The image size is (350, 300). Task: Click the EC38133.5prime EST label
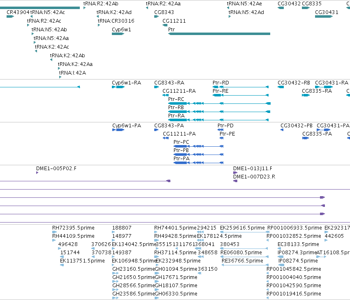298,244
